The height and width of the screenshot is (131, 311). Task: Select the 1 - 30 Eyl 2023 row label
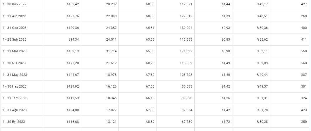click(x=14, y=121)
